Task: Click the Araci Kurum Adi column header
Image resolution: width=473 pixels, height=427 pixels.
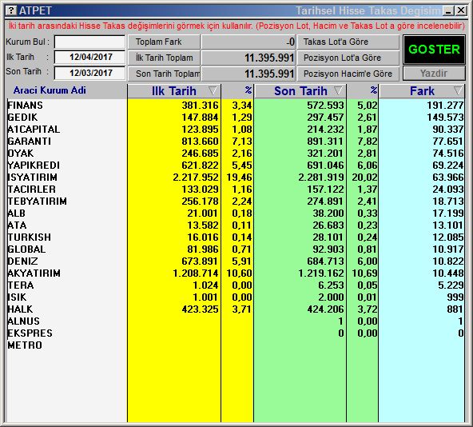Action: click(50, 90)
